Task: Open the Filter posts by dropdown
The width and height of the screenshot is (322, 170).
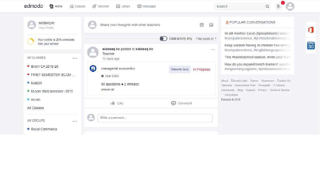Action: tap(206, 39)
